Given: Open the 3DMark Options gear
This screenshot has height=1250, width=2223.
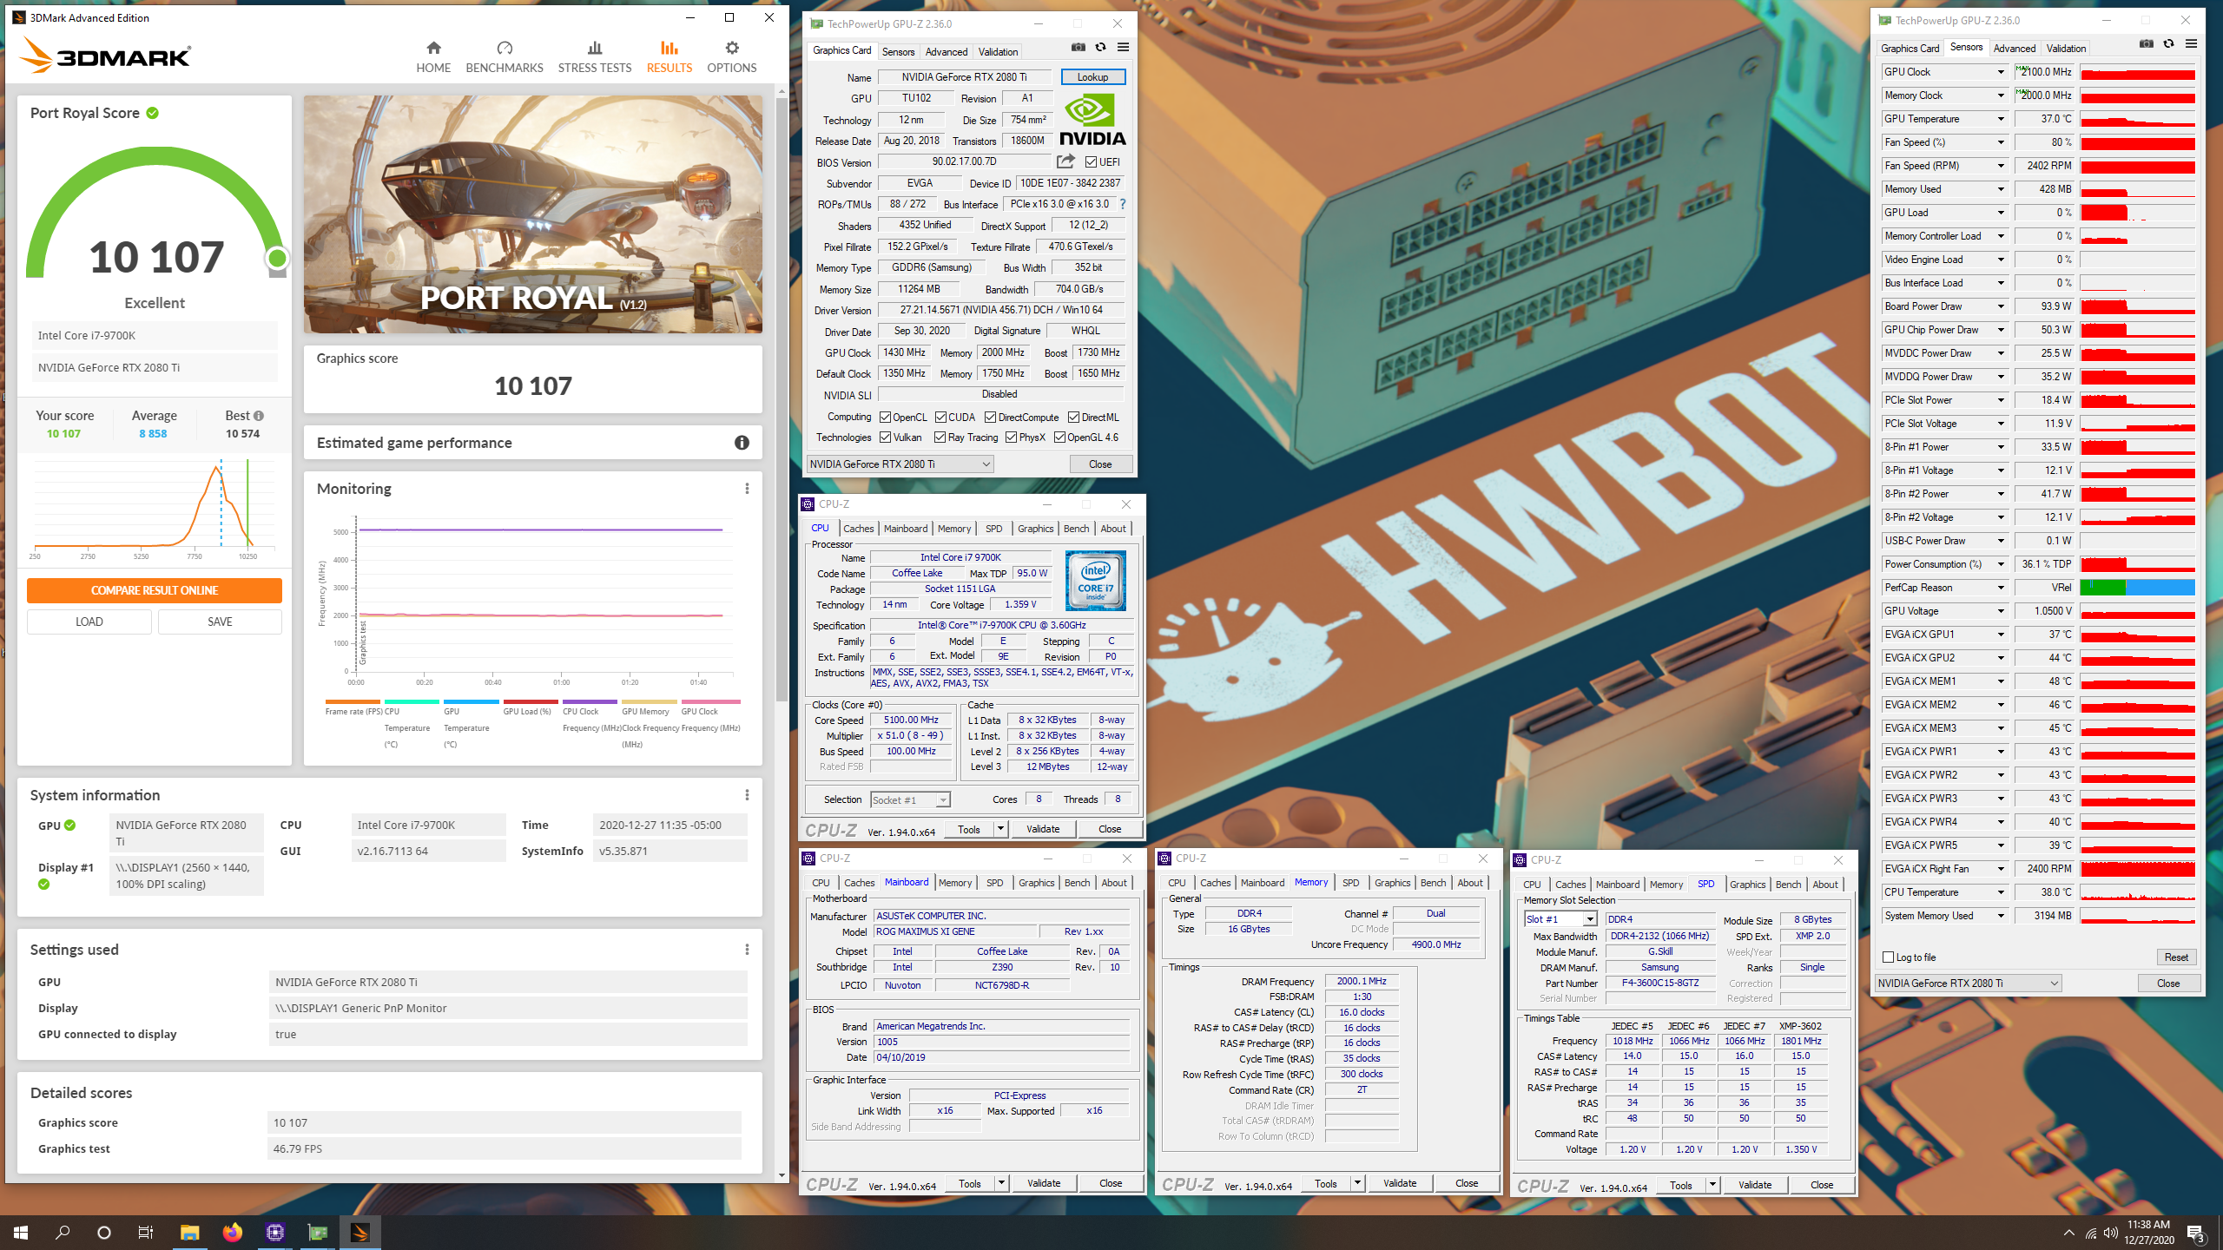Looking at the screenshot, I should [x=731, y=56].
